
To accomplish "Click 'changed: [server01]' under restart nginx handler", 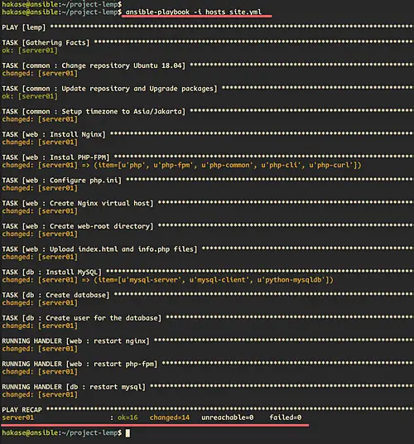I will click(x=40, y=349).
